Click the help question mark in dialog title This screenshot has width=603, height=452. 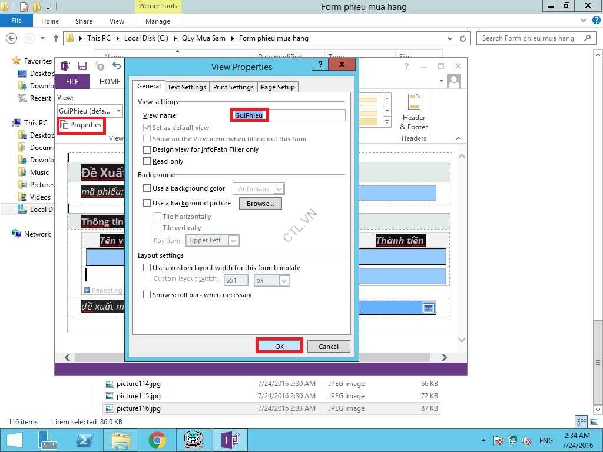point(320,65)
